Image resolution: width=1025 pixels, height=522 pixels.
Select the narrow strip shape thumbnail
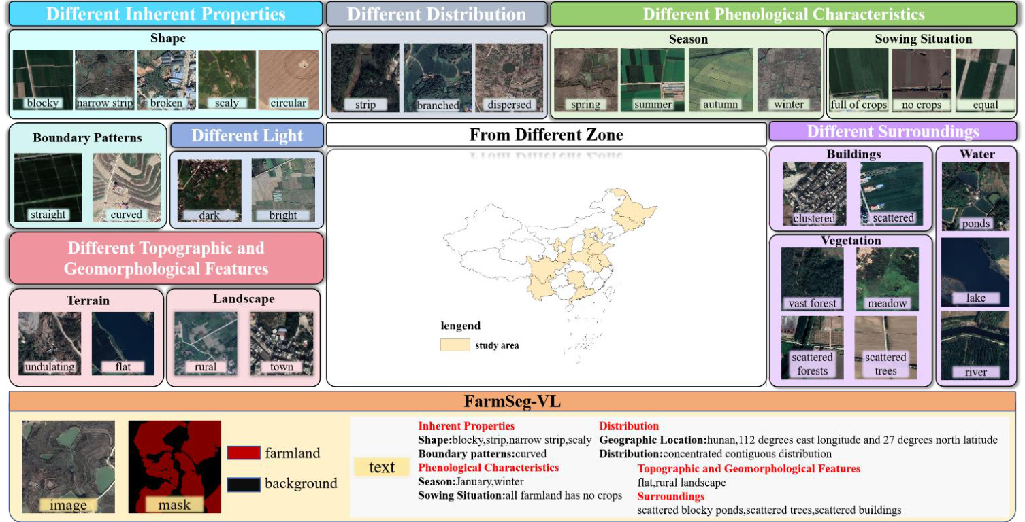point(104,80)
